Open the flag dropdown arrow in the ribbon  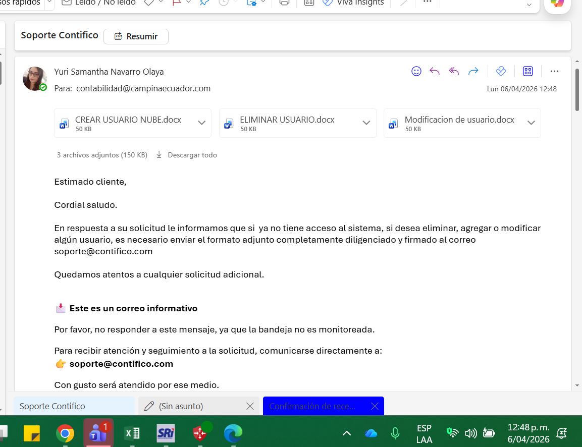(x=189, y=2)
